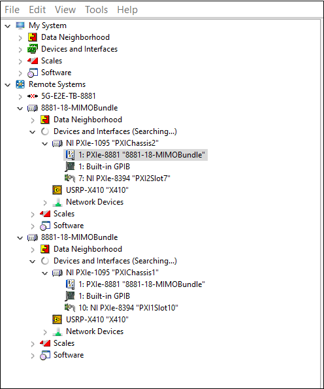Select "1: Built-in GPIB" text under PXIChassis2
This screenshot has height=389, width=324.
pyautogui.click(x=105, y=167)
